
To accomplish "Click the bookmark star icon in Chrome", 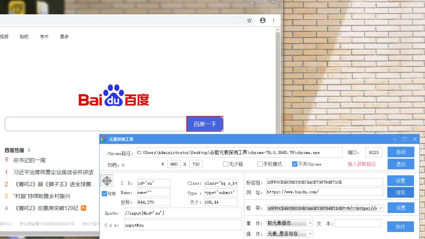I will (249, 20).
